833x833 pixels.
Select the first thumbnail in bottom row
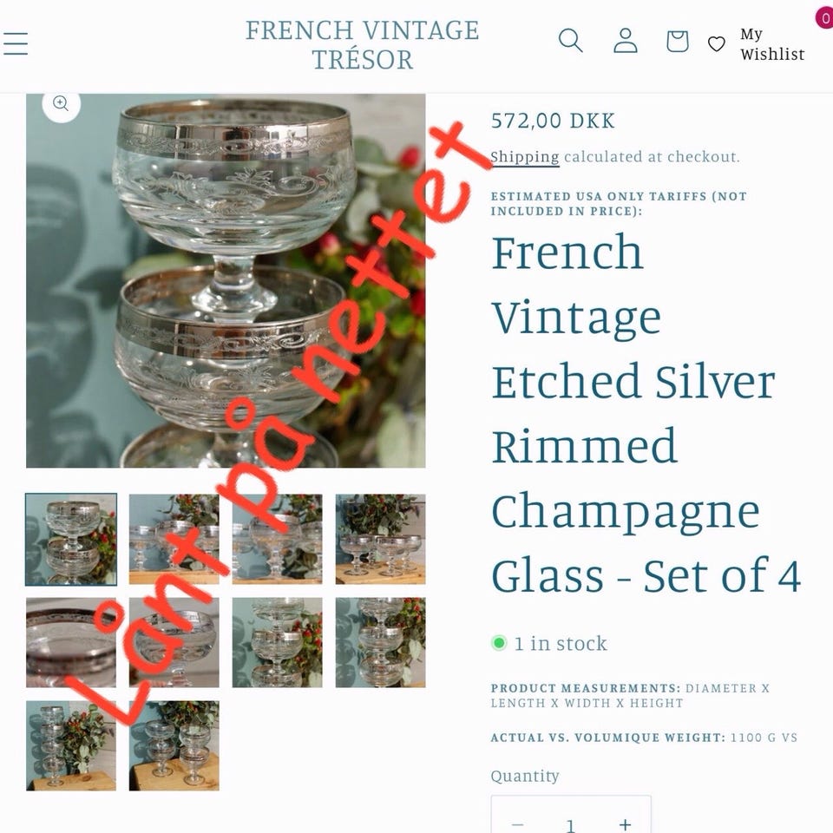coord(71,745)
